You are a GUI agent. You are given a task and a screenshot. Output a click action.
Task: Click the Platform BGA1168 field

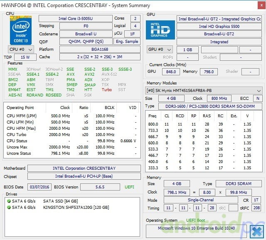100,49
